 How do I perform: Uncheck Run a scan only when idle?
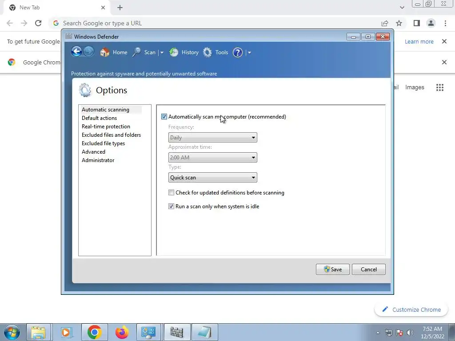click(171, 206)
